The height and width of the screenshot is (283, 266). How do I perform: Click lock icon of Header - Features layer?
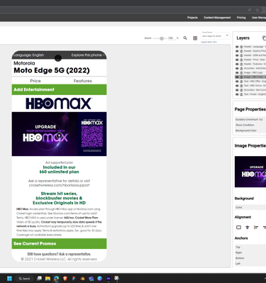(x=241, y=64)
